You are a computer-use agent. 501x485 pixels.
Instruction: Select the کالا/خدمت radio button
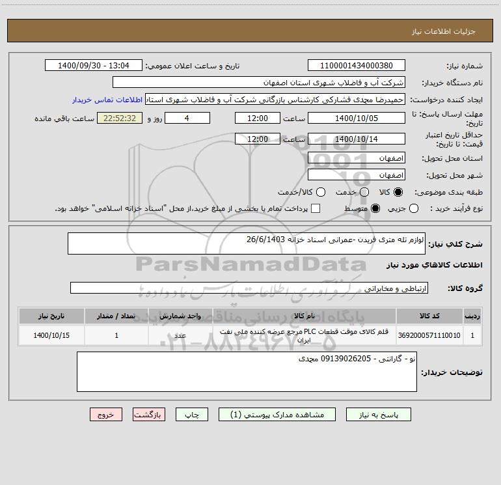[x=321, y=192]
